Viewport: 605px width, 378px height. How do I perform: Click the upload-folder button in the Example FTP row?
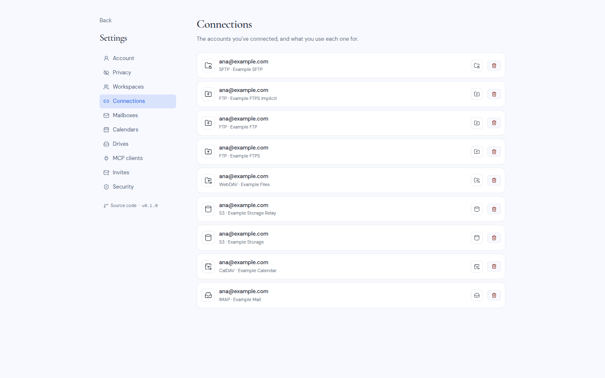(477, 123)
